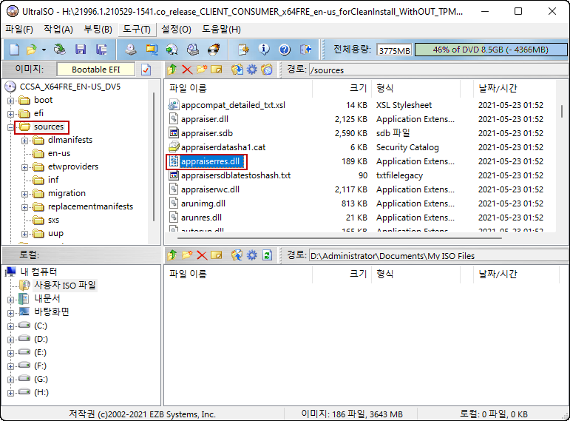
Task: Expand the uup folder node
Action: [x=24, y=234]
